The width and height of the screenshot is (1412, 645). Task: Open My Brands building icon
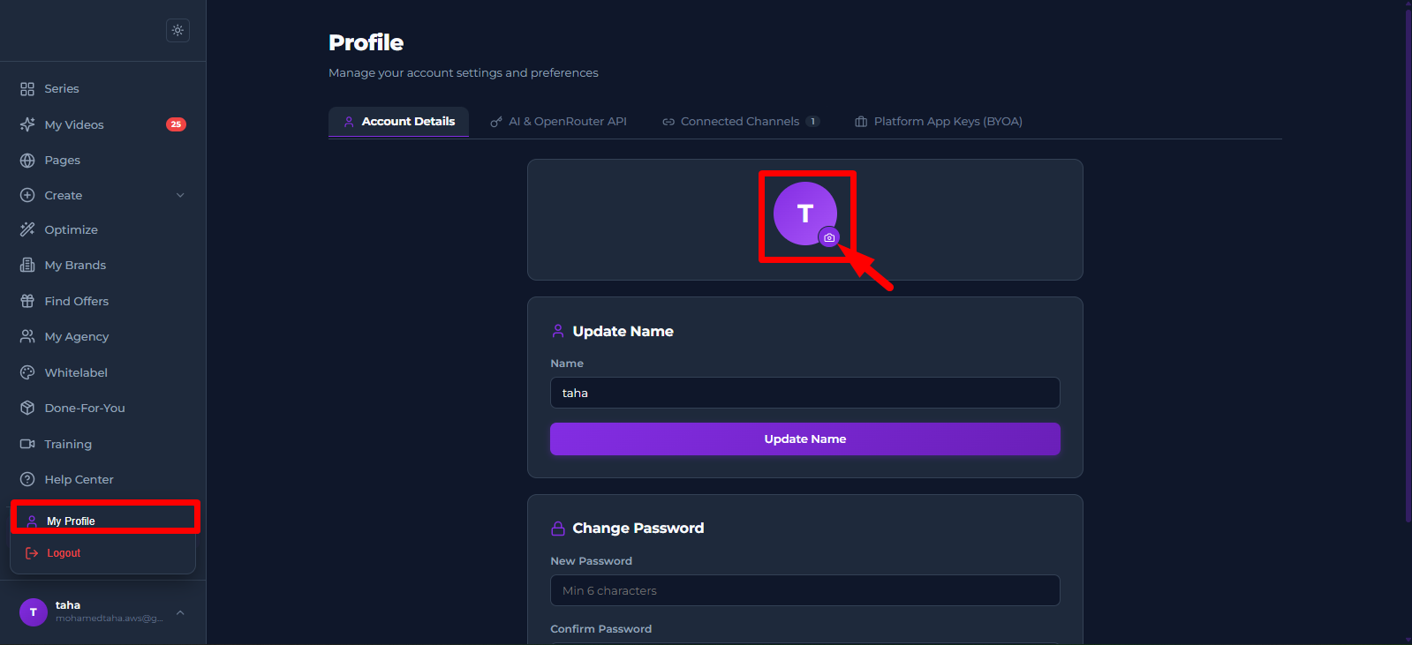pyautogui.click(x=27, y=265)
